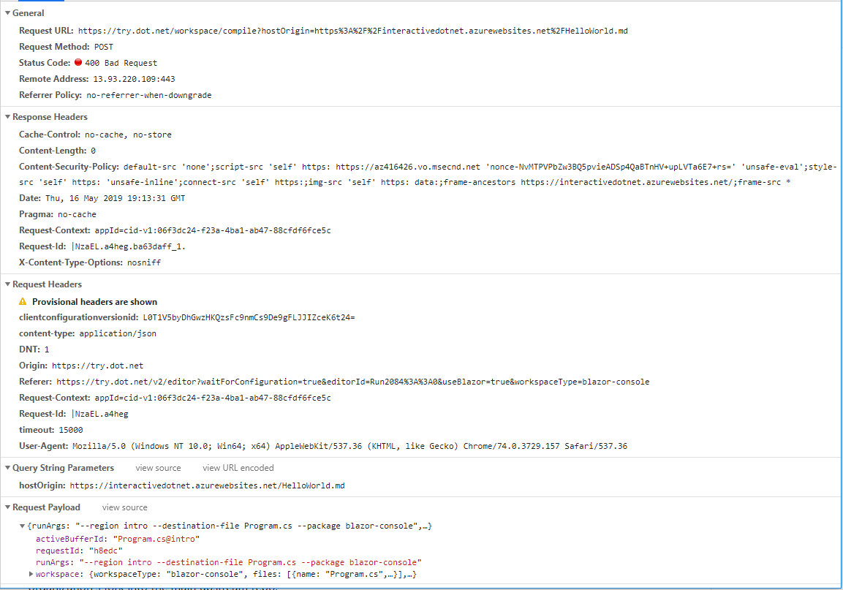Collapse the Request Headers section

(7, 284)
